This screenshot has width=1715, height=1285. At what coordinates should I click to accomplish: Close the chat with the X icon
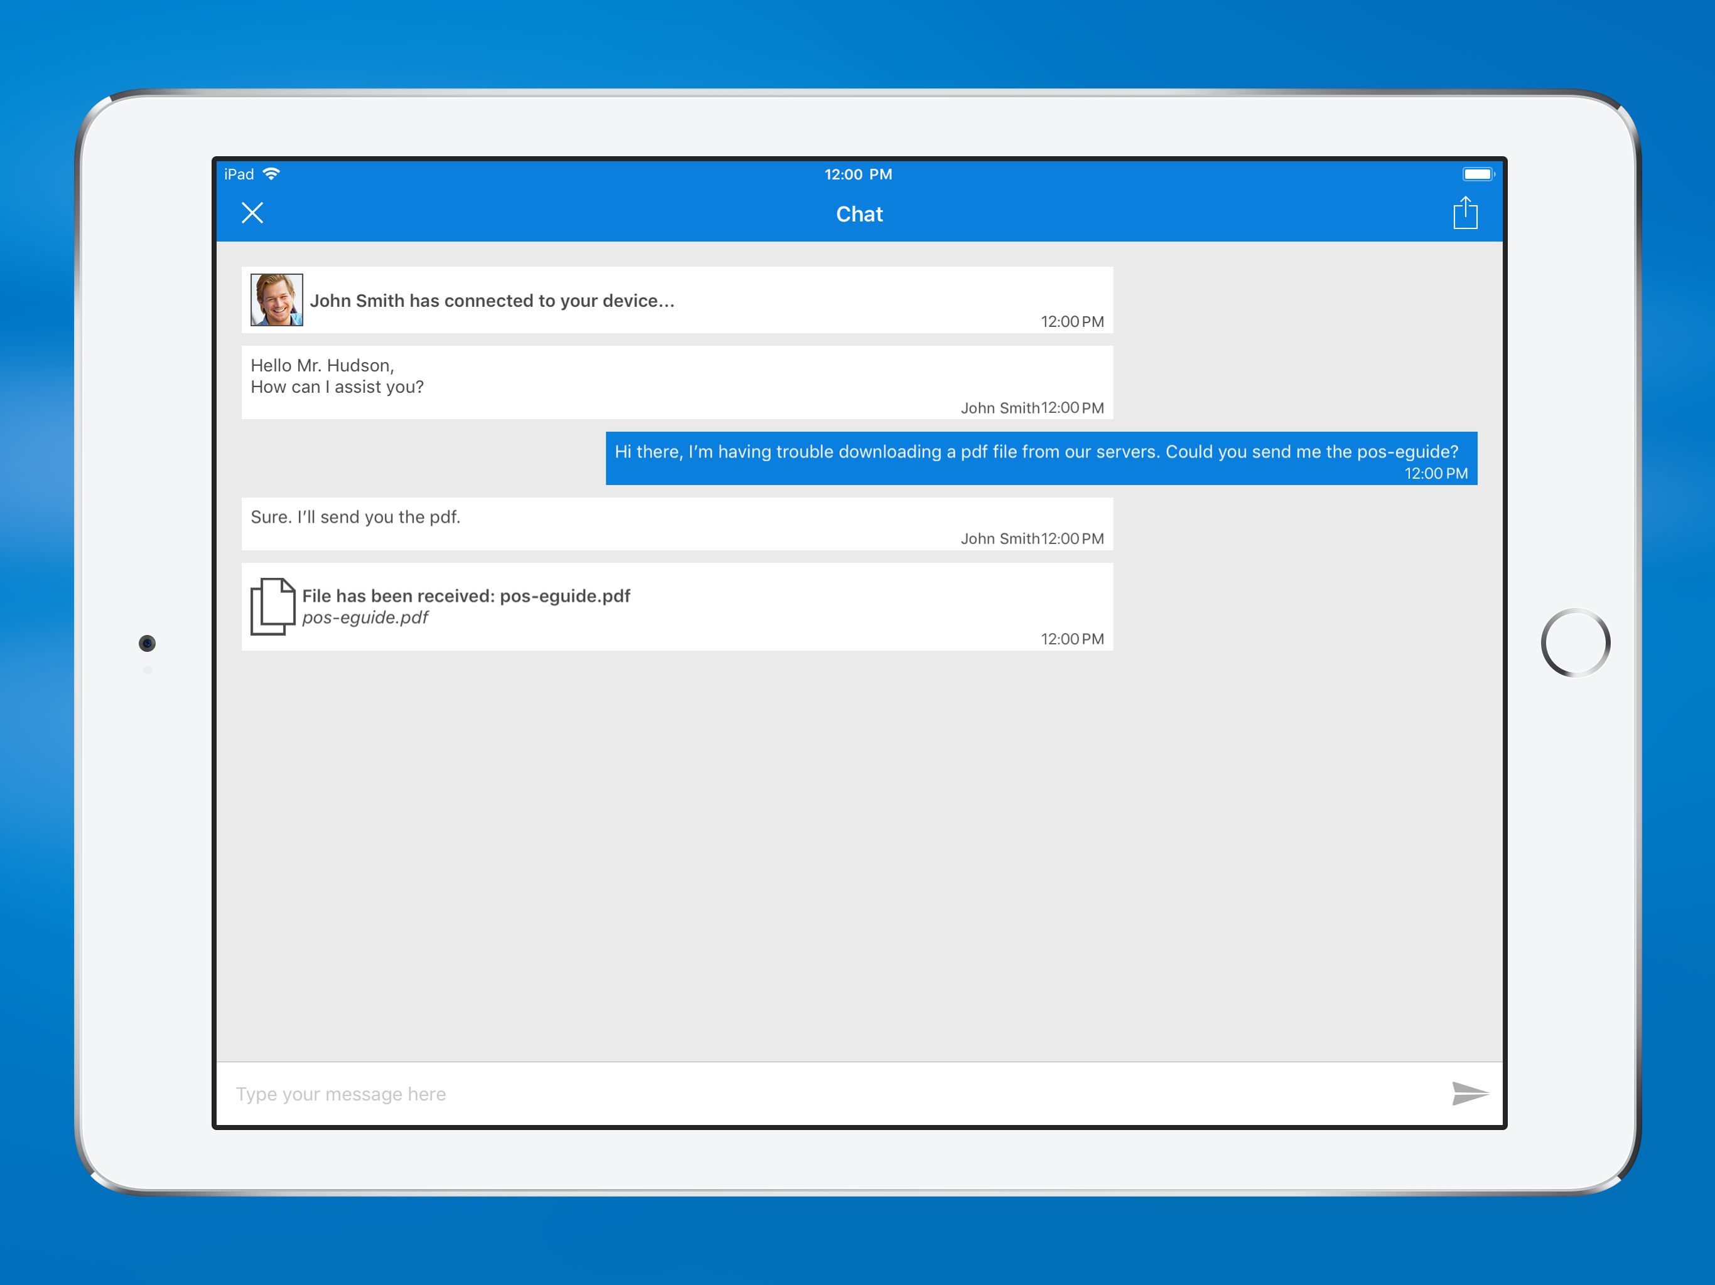tap(252, 212)
